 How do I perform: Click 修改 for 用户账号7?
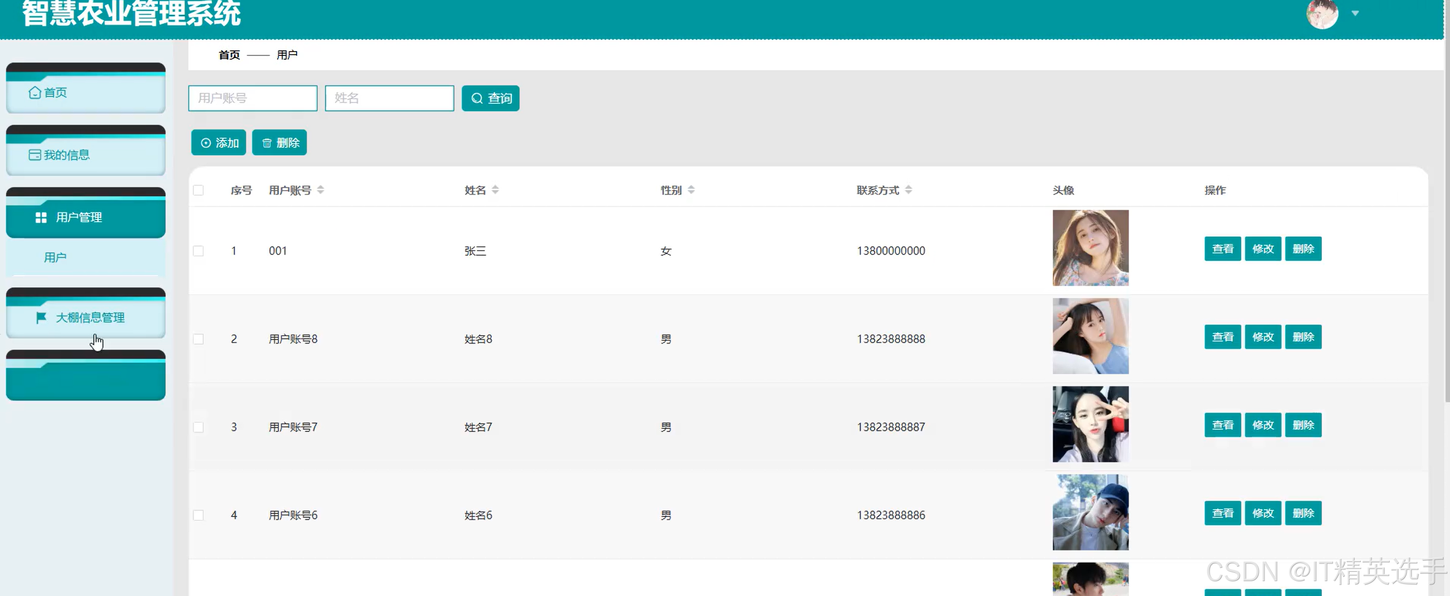[1263, 425]
